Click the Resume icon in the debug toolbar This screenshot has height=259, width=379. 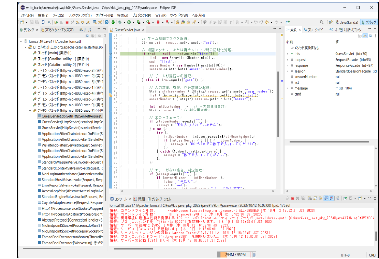pyautogui.click(x=55, y=22)
